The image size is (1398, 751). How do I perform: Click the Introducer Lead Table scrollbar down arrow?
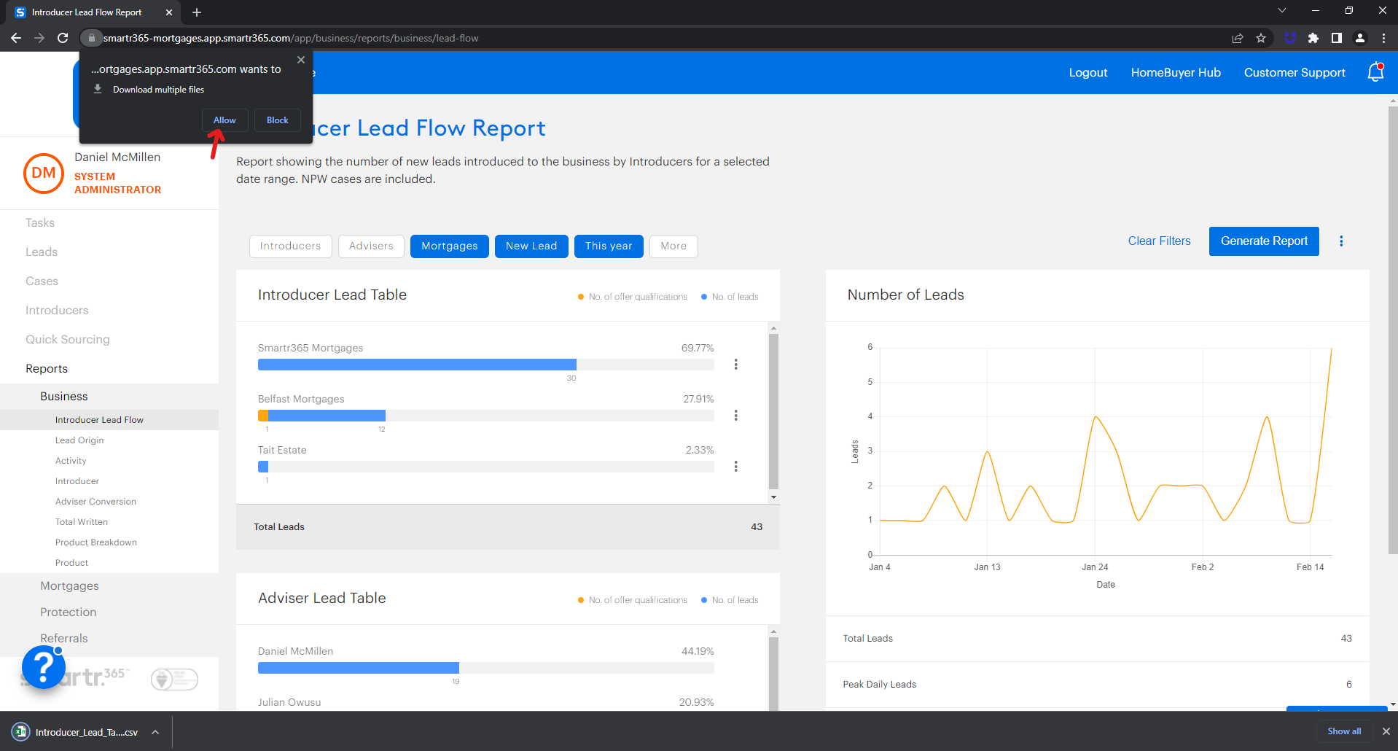point(773,497)
